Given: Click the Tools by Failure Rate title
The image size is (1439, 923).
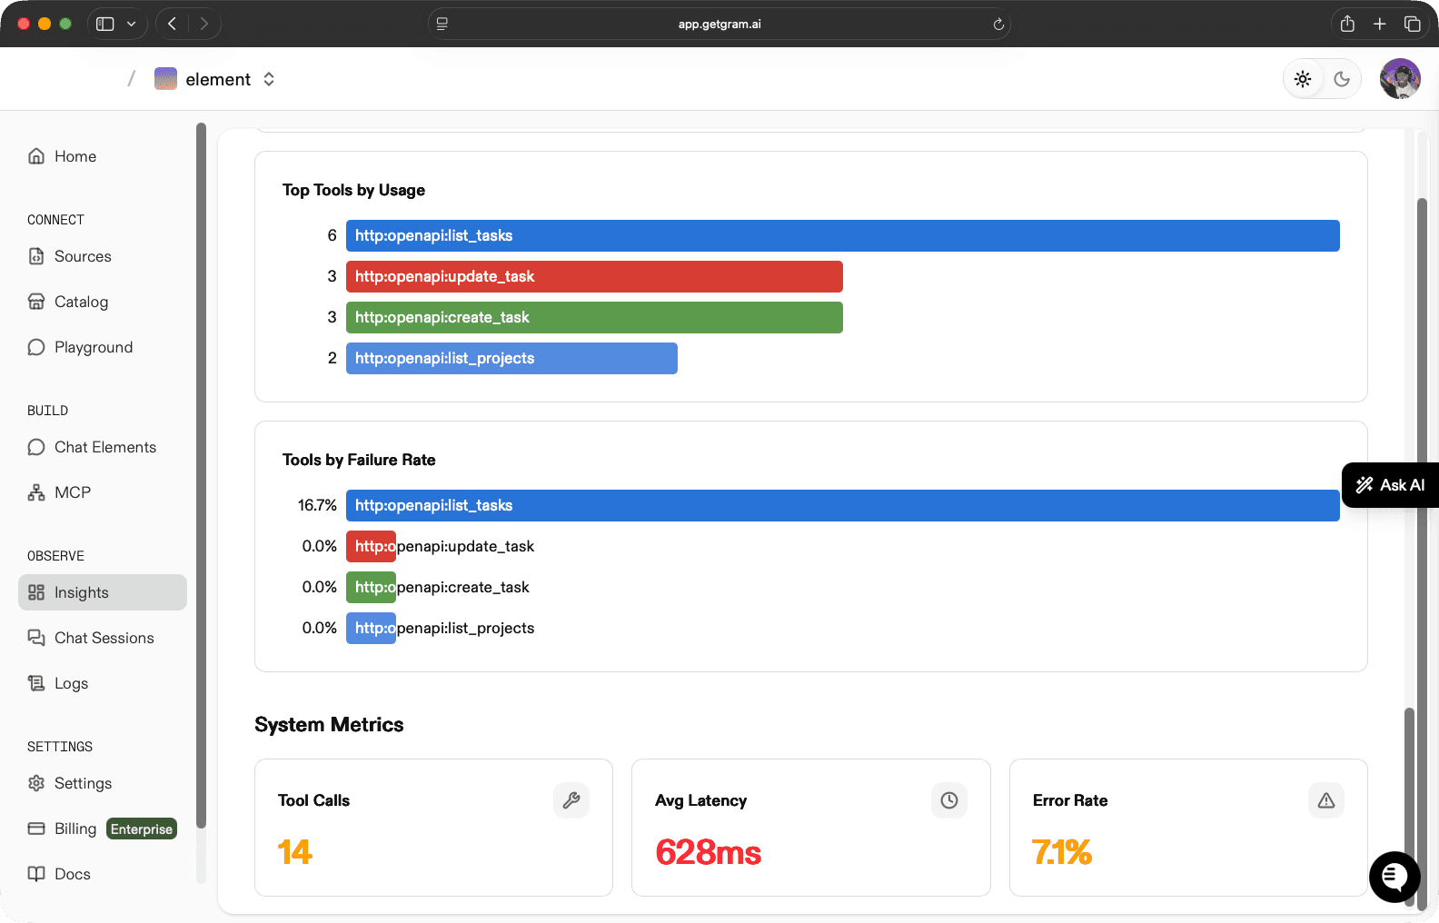Looking at the screenshot, I should coord(359,460).
